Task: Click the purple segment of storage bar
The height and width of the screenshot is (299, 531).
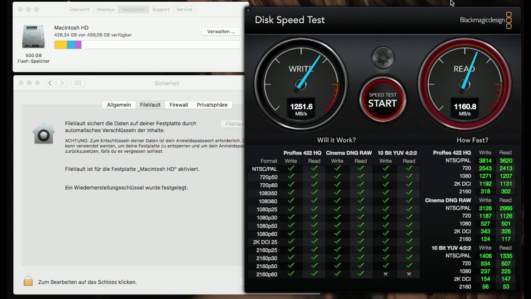Action: click(78, 45)
